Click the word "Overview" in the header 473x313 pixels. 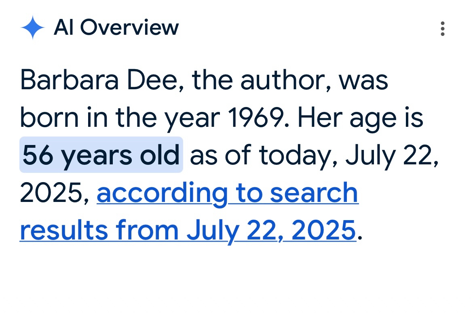pos(129,28)
